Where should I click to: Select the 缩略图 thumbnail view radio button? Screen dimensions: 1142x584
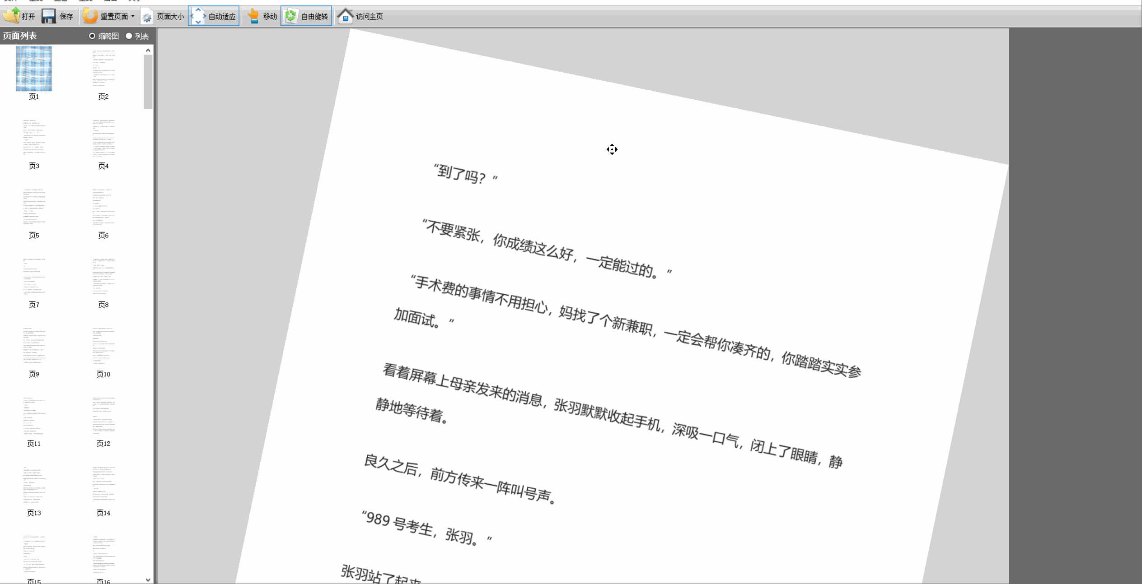[x=93, y=36]
